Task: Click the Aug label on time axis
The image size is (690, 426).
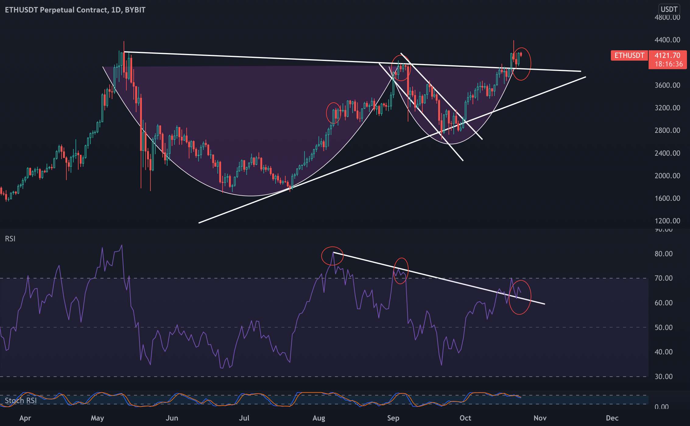Action: (319, 418)
